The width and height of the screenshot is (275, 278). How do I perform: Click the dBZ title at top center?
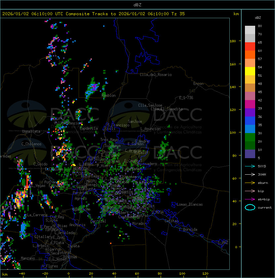click(x=137, y=5)
